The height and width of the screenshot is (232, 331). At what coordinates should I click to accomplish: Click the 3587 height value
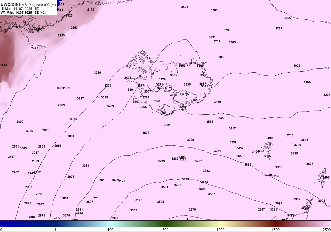(x=212, y=194)
